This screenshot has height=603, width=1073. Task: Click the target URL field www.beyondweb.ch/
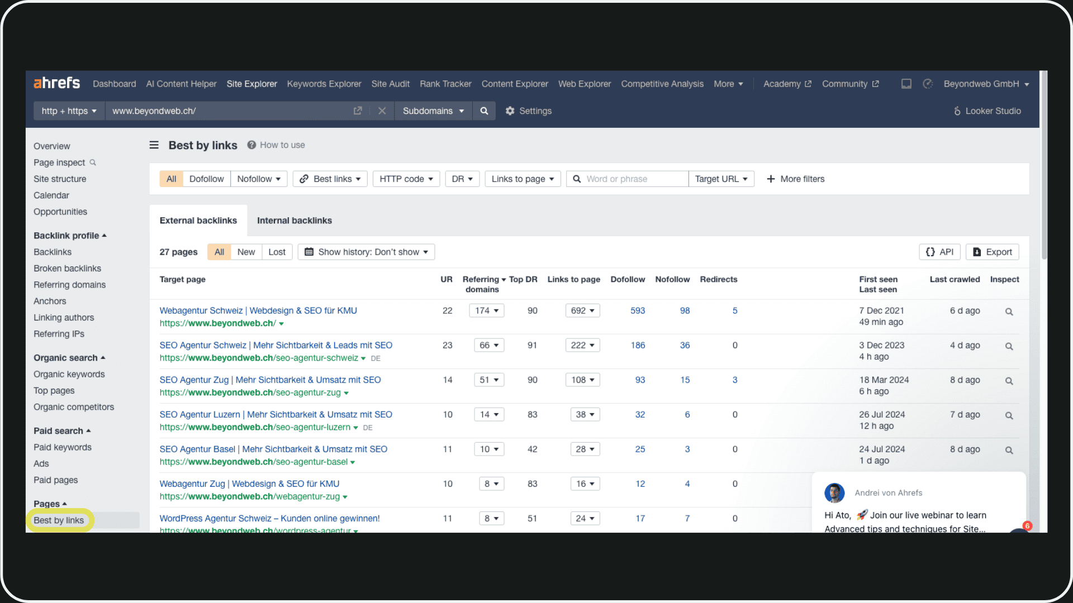229,111
